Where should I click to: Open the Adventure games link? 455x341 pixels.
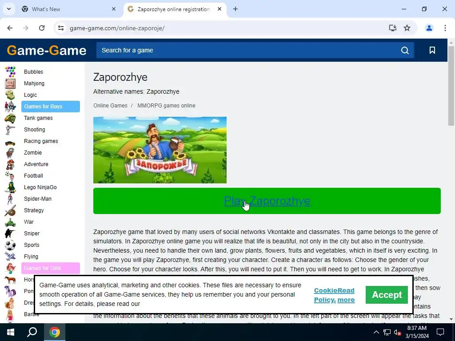pos(36,164)
